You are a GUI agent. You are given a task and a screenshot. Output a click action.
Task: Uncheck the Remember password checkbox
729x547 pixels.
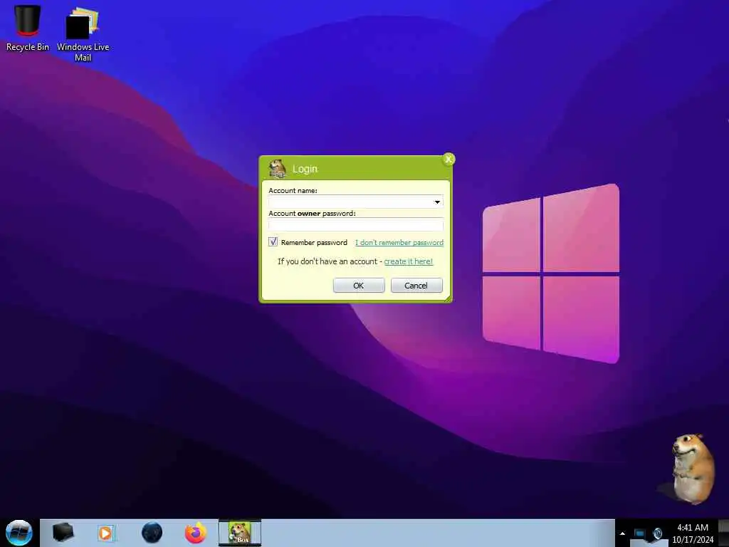(x=273, y=242)
